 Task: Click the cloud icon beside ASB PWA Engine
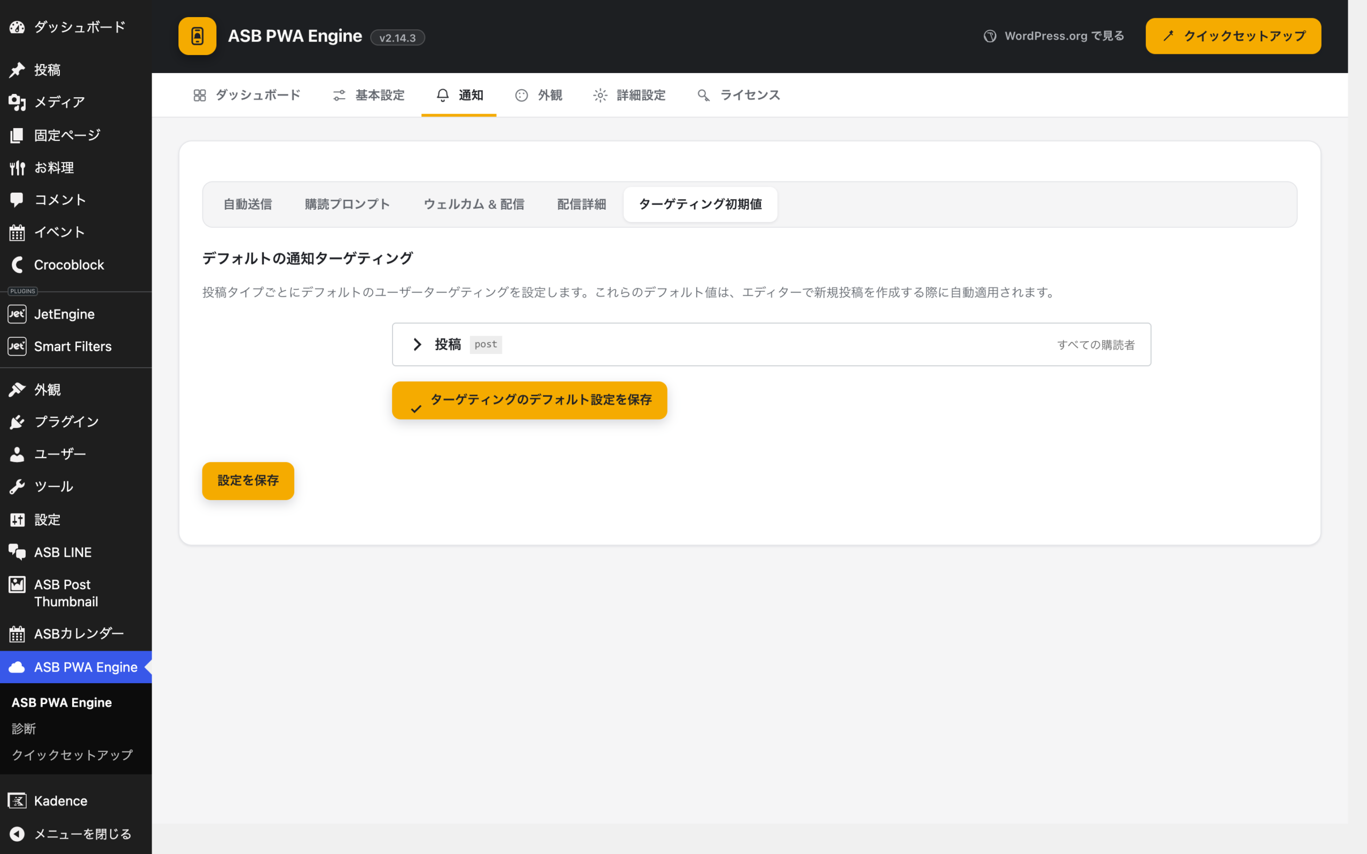click(17, 667)
